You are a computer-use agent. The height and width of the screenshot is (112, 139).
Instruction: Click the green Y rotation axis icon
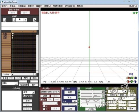tap(132, 78)
